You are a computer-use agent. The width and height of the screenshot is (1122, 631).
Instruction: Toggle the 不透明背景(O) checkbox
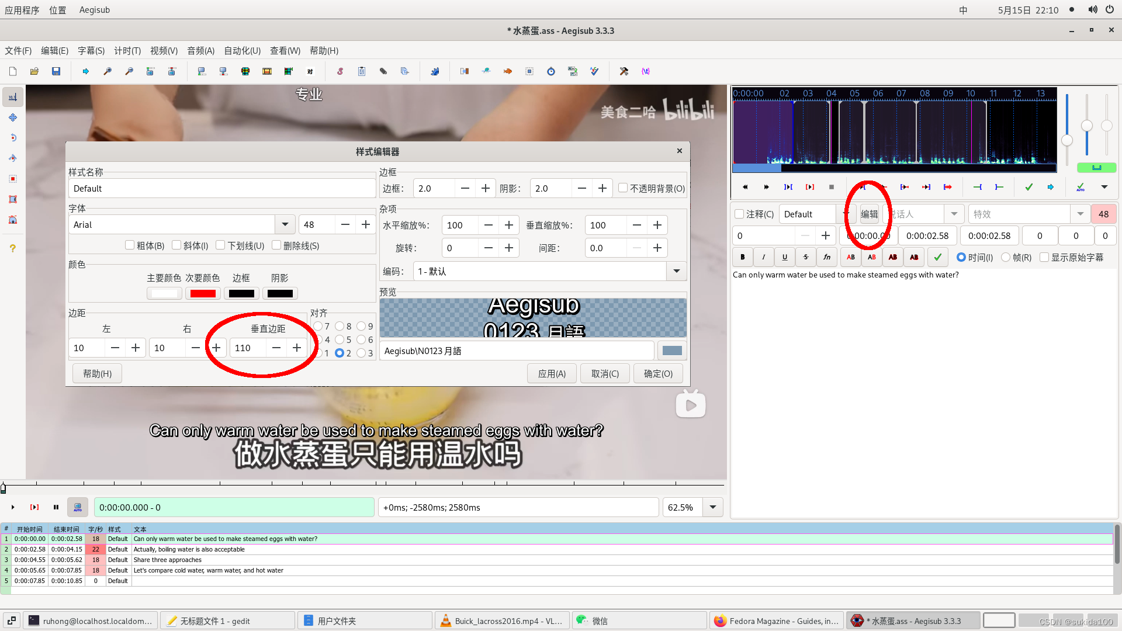point(623,188)
